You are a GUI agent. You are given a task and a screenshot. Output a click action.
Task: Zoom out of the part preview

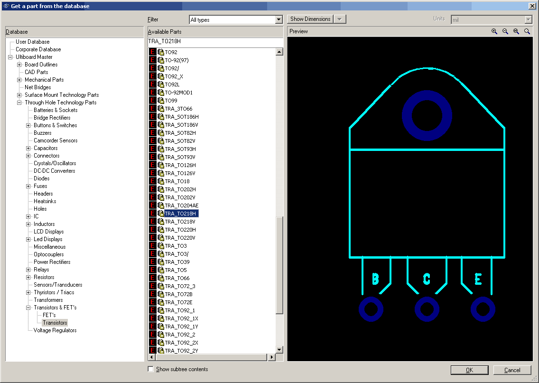click(x=505, y=31)
